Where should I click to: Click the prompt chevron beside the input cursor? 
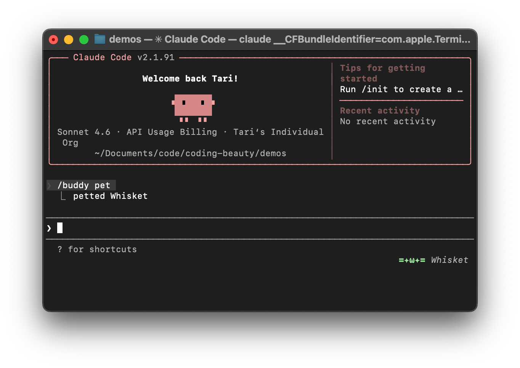click(x=49, y=228)
